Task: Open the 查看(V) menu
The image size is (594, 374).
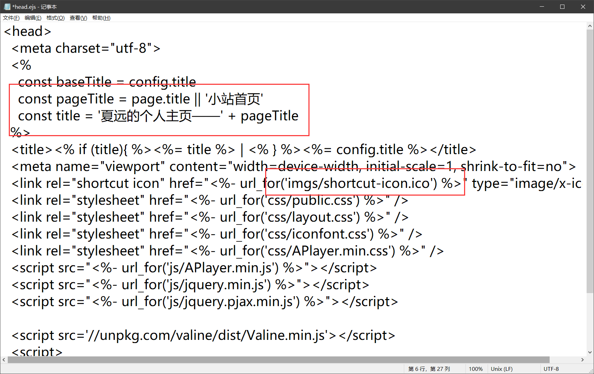Action: [x=79, y=18]
